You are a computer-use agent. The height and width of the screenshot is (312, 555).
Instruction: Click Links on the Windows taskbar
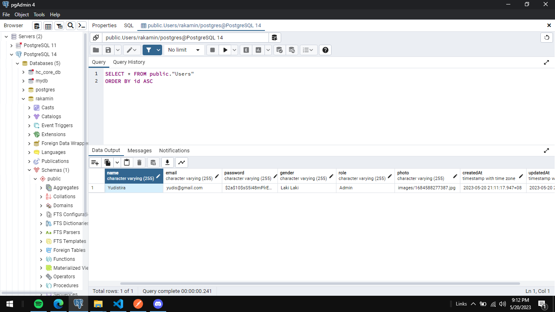click(x=461, y=303)
